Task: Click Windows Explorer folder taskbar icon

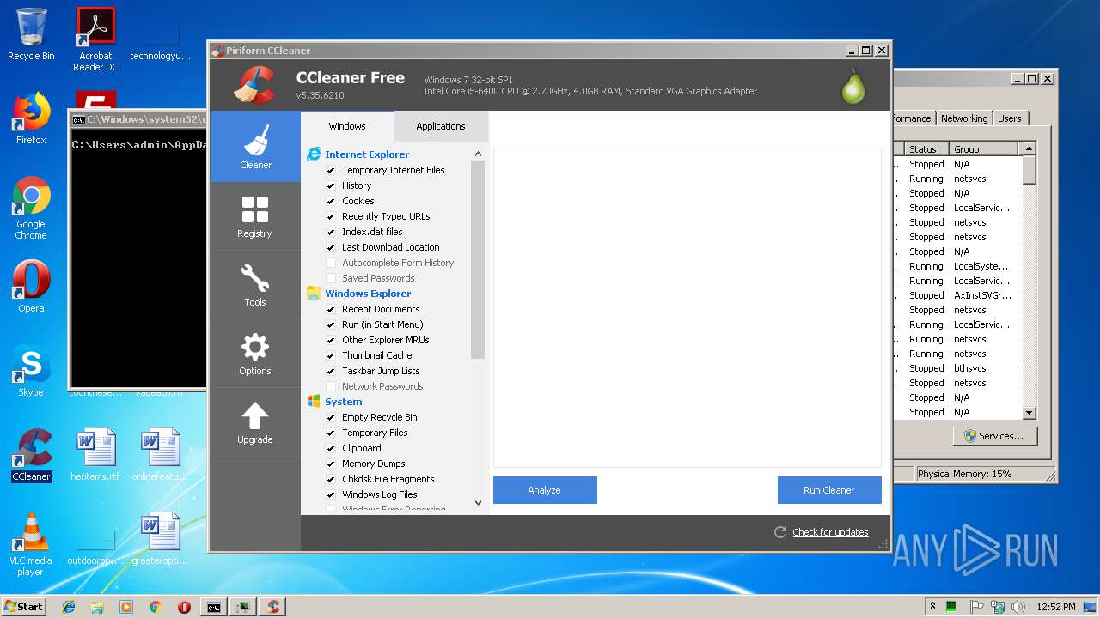Action: tap(97, 607)
